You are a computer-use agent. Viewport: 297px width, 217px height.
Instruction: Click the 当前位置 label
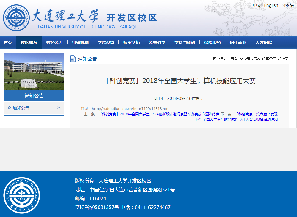coord(218,58)
